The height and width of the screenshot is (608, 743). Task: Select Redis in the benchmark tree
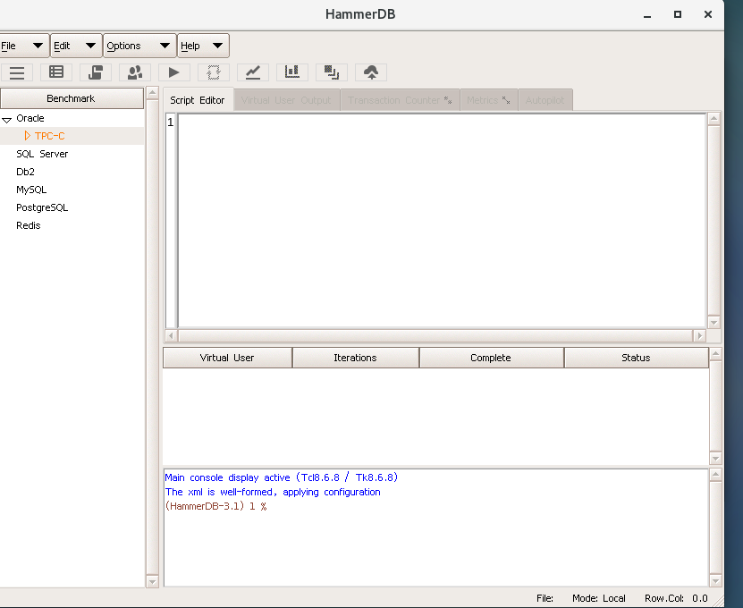(29, 225)
